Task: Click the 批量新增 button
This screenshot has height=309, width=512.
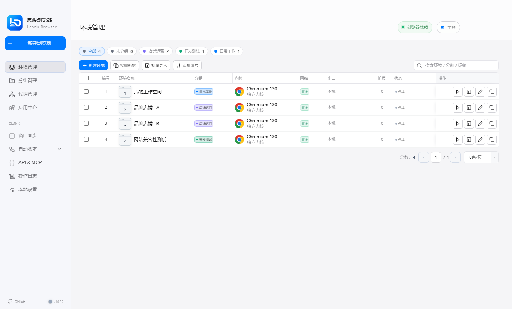Action: click(124, 65)
